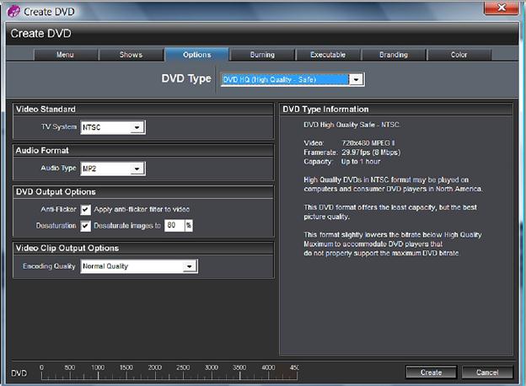Image resolution: width=526 pixels, height=386 pixels.
Task: Select the Options tab
Action: coord(197,55)
